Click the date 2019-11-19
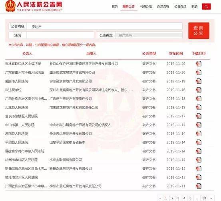 click(x=176, y=81)
